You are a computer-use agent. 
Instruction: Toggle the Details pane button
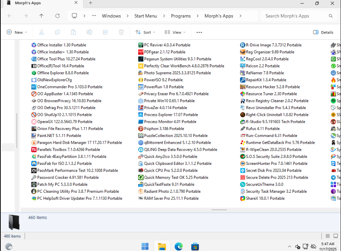[323, 32]
